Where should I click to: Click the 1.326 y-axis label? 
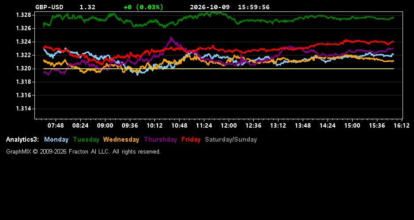[24, 28]
